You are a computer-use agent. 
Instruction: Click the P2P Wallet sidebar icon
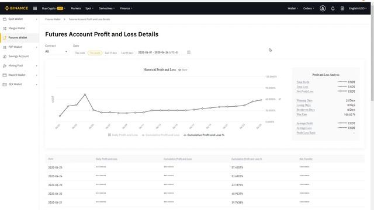[x=5, y=47]
